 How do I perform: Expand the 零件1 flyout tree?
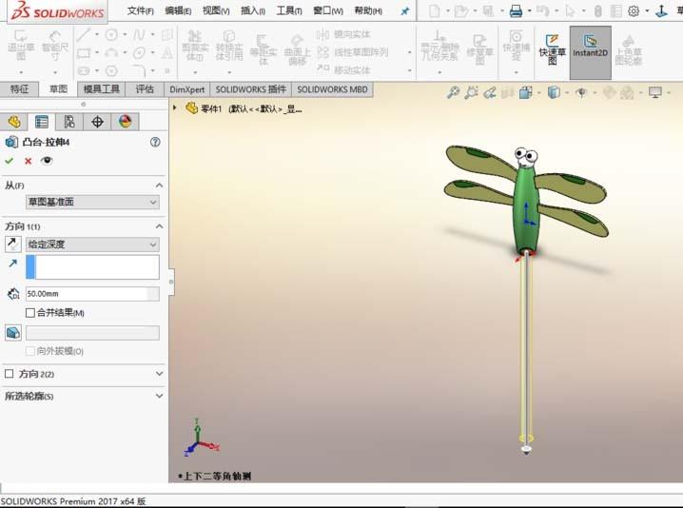(x=175, y=107)
